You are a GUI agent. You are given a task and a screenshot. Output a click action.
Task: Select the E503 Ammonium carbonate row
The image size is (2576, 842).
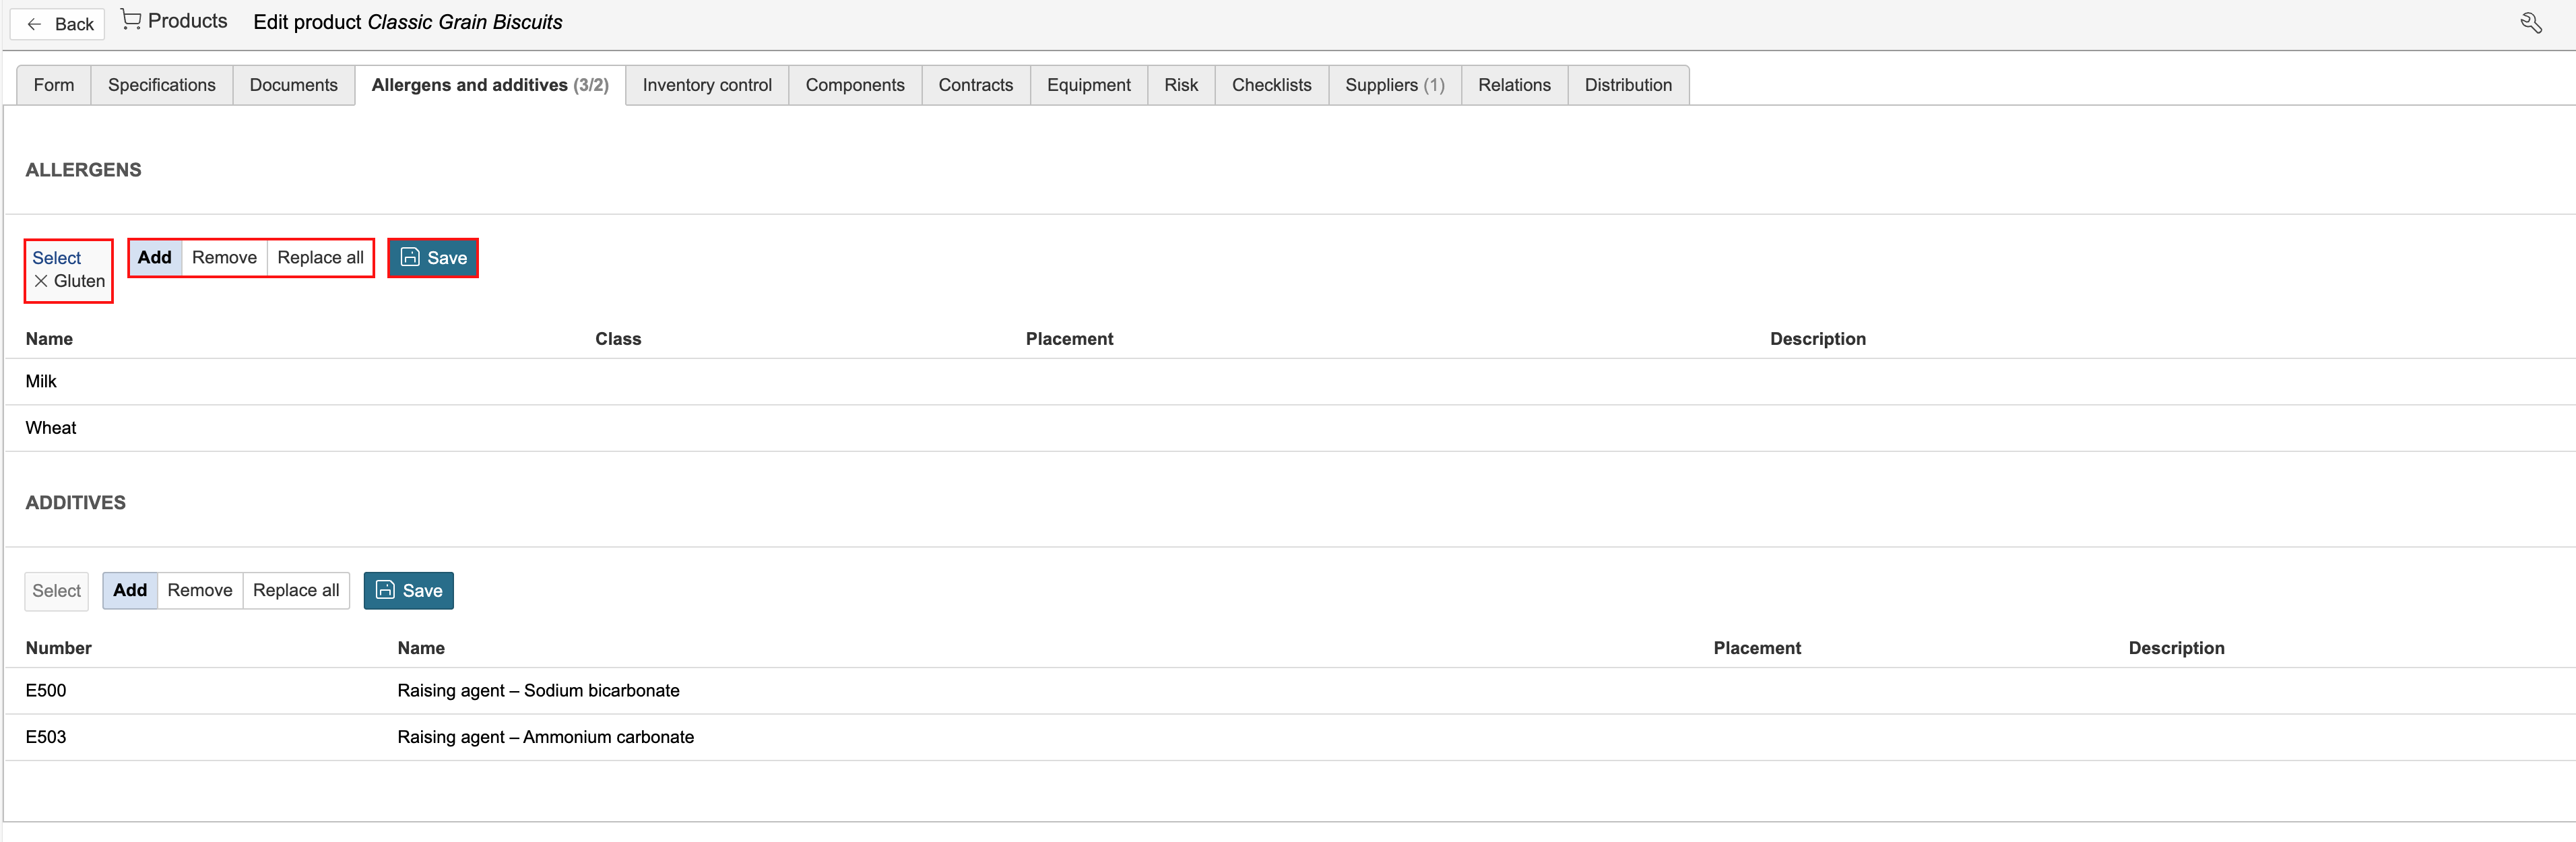pos(1290,737)
